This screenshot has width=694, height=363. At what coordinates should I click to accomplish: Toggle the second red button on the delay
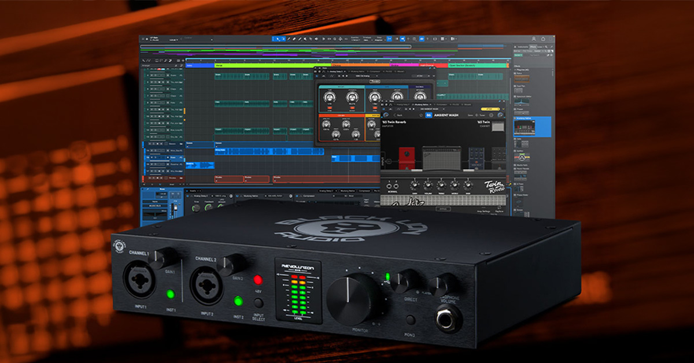pos(352,108)
